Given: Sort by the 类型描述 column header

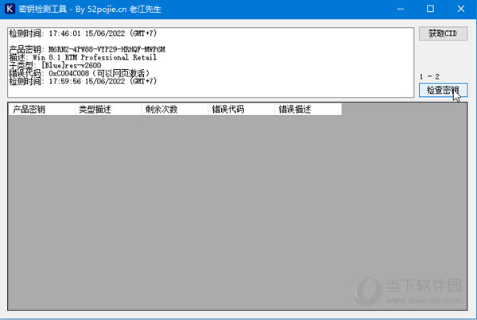Looking at the screenshot, I should (x=108, y=109).
